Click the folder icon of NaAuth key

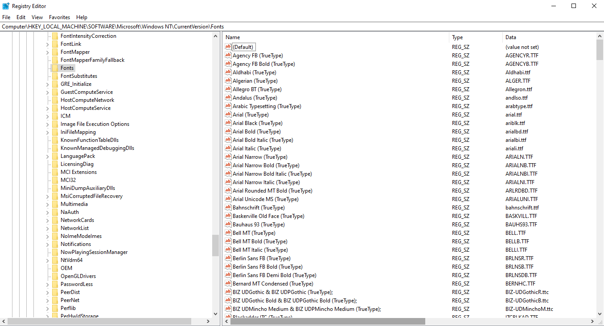coord(55,212)
